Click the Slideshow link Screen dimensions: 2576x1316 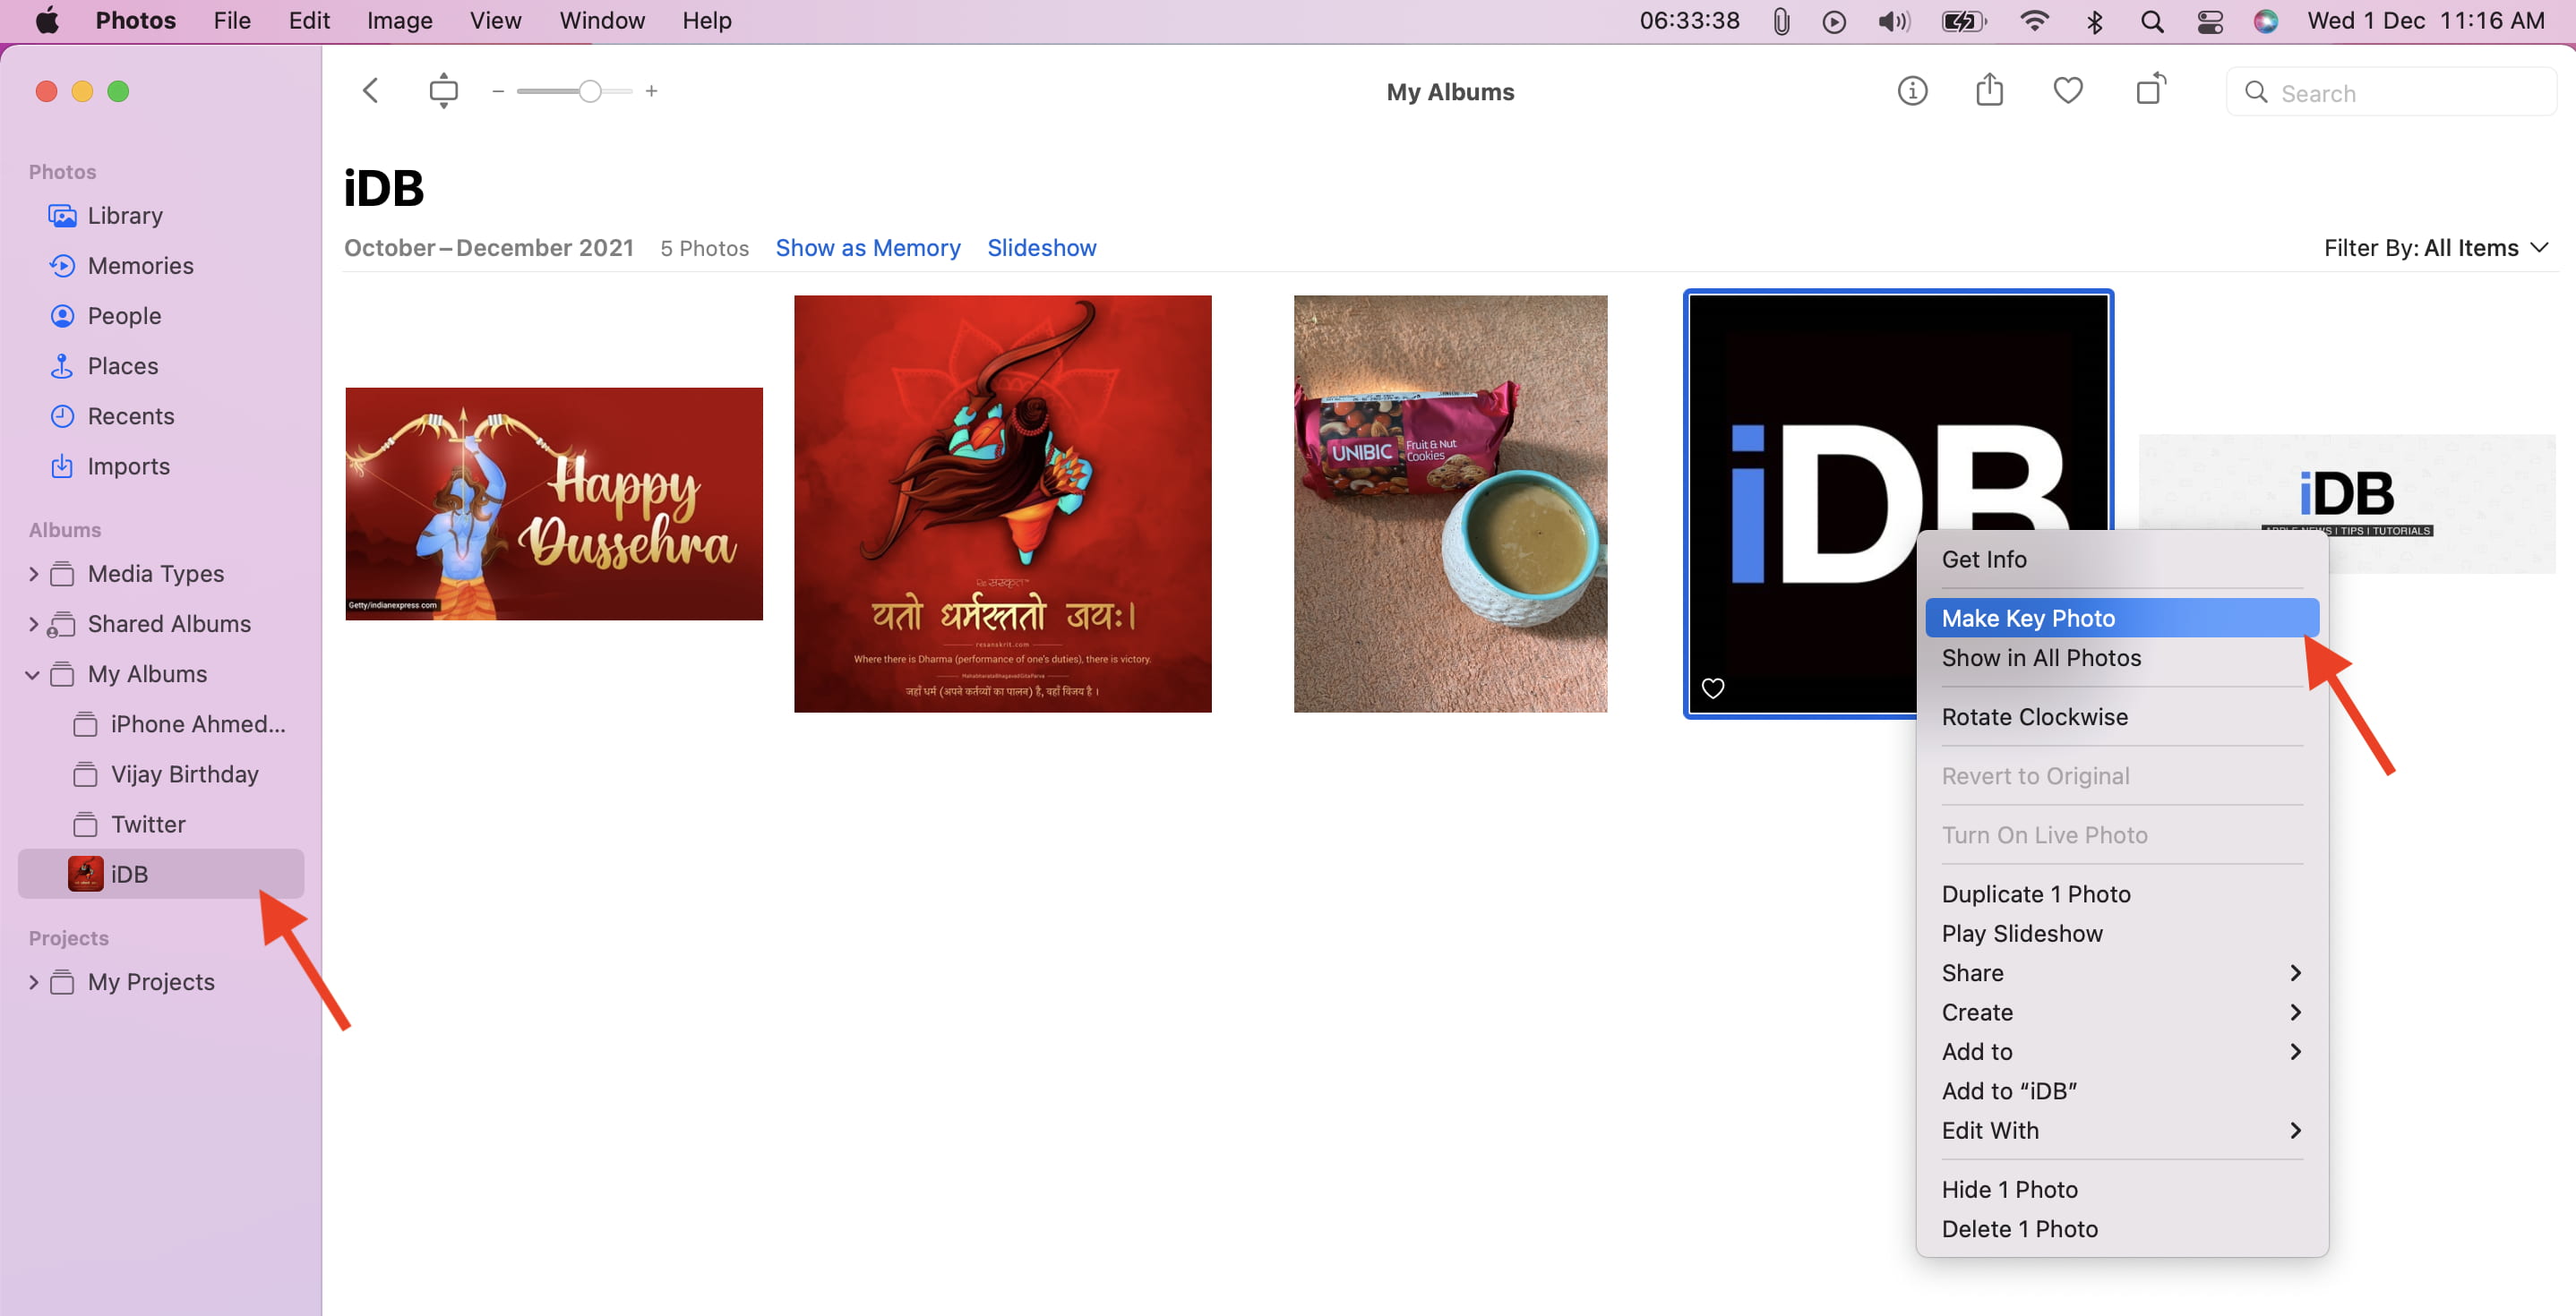click(1041, 248)
